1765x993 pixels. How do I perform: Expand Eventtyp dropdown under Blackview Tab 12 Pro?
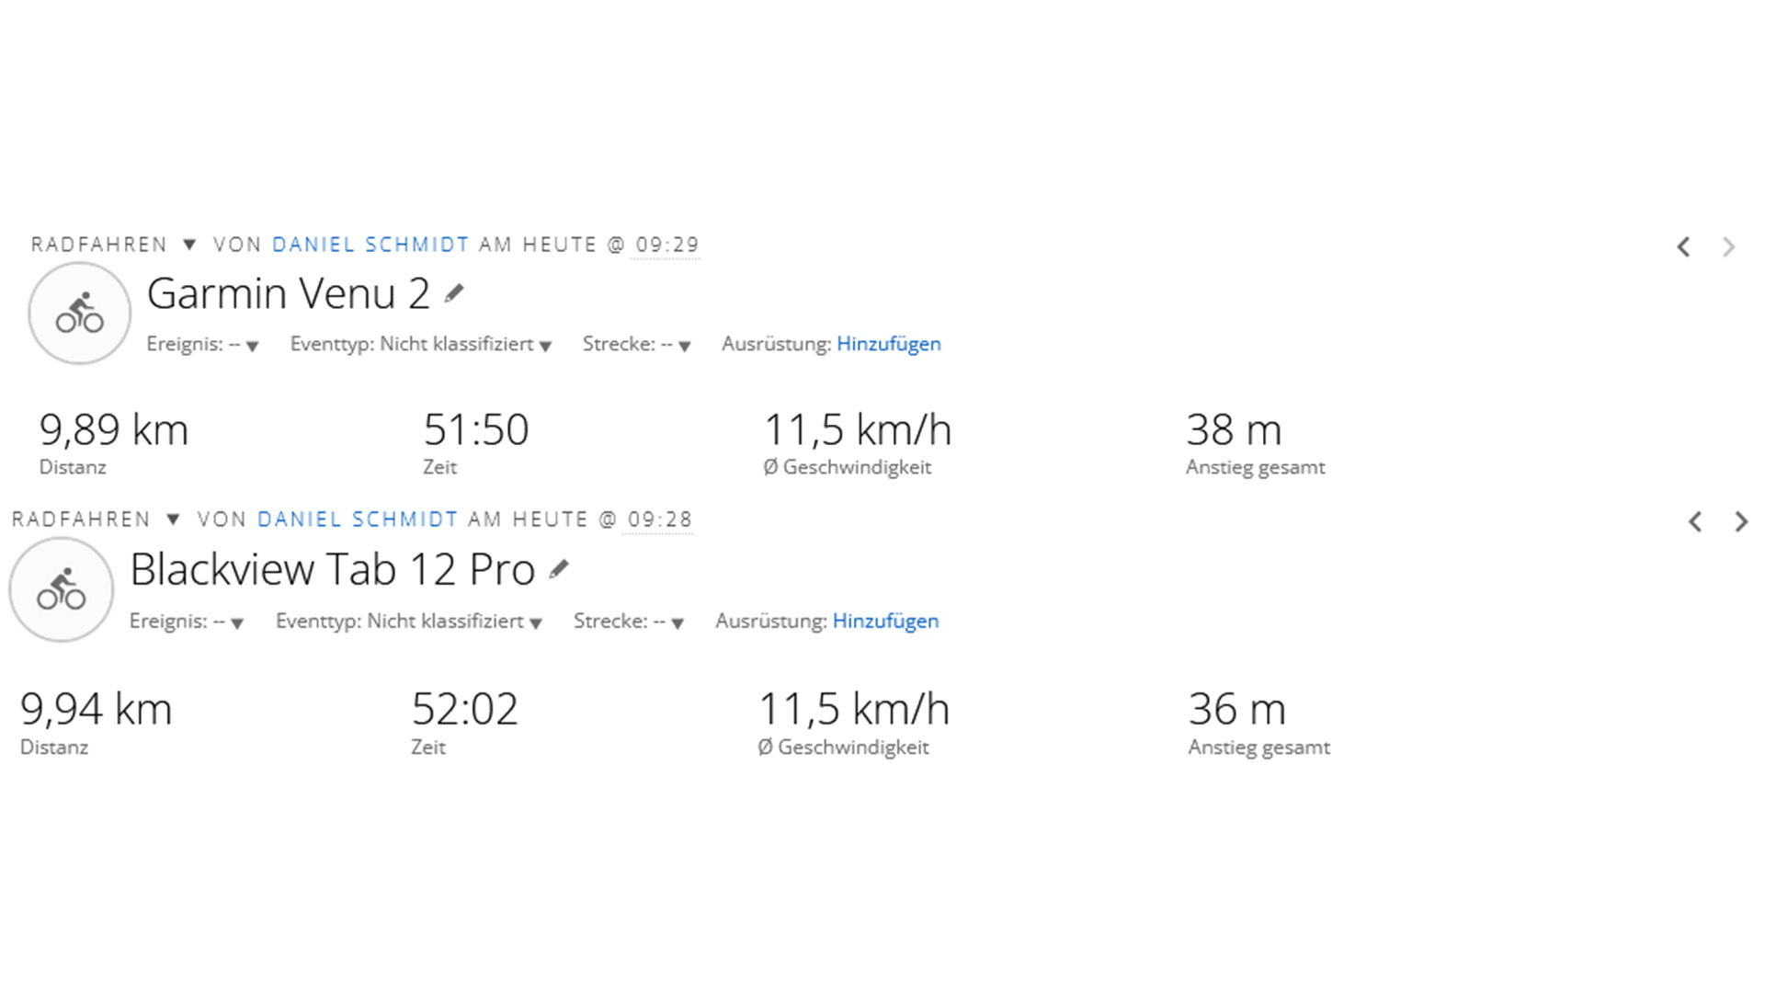click(536, 622)
